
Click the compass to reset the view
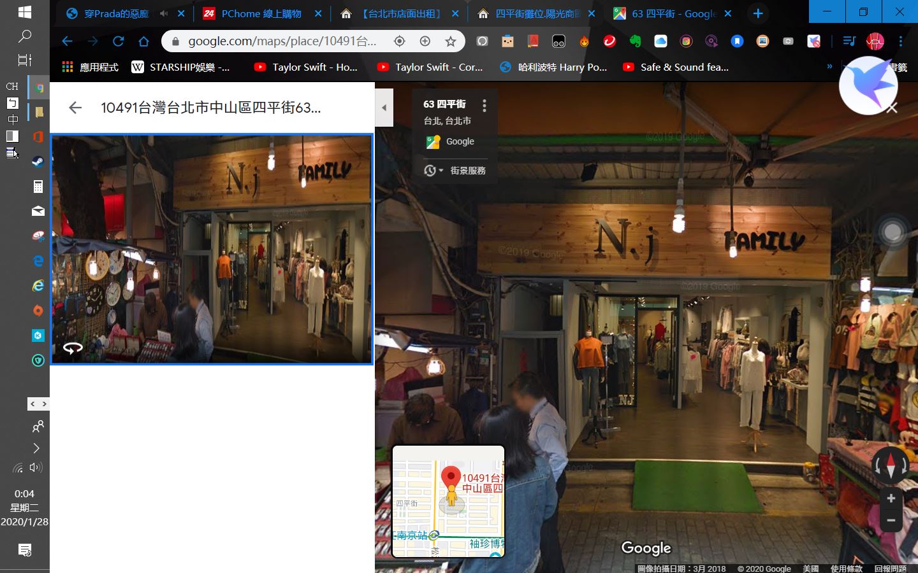click(x=891, y=465)
